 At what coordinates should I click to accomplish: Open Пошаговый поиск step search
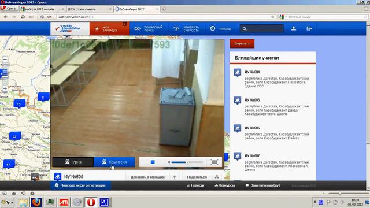149,28
